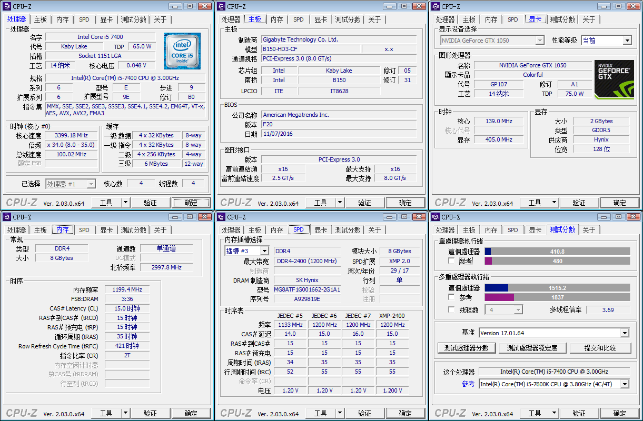This screenshot has height=421, width=643.
Task: Click the 型号 value MG8ATF1G001662-2G1A1
Action: 307,289
